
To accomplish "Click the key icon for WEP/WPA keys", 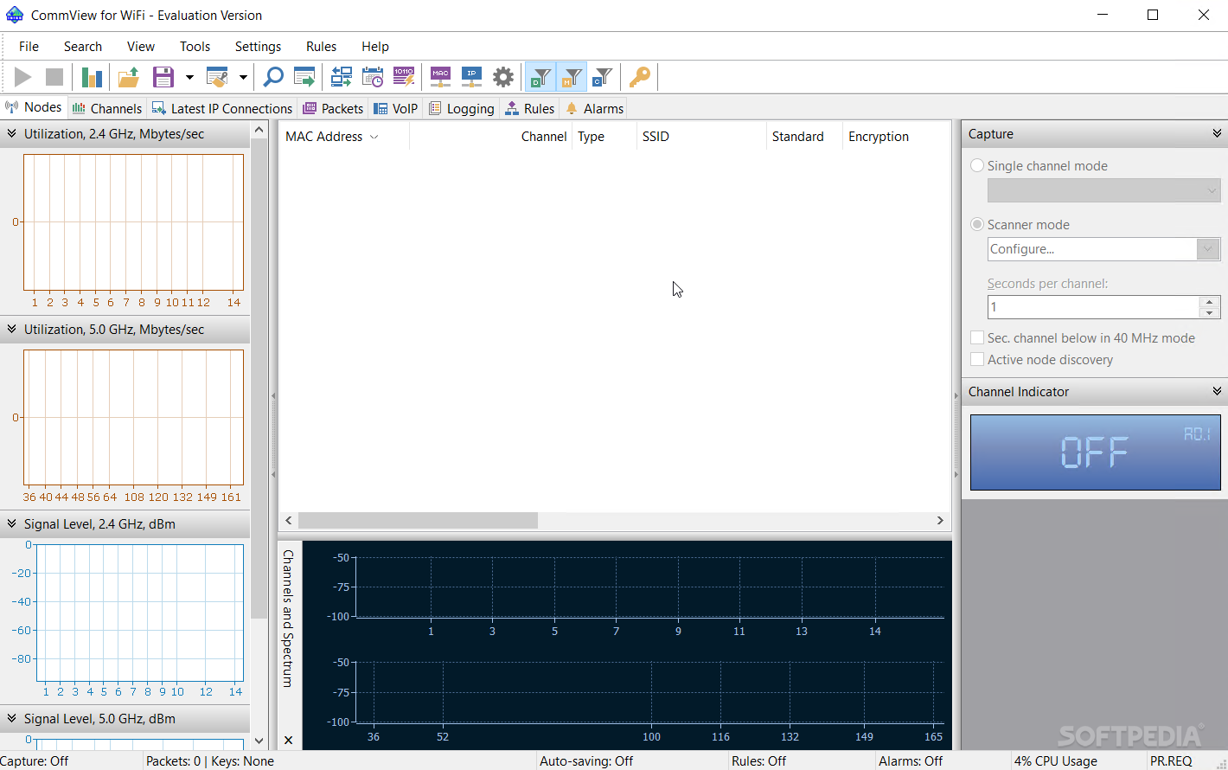I will (640, 77).
